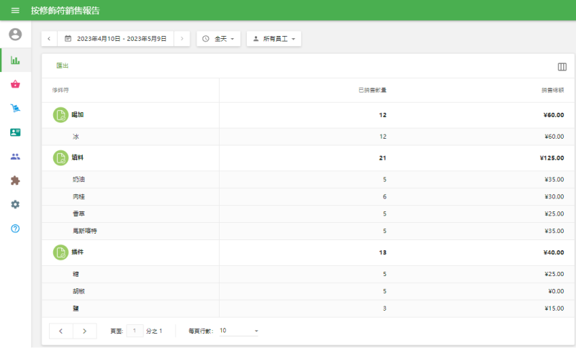
Task: Open the reports bar chart section
Action: tap(15, 60)
